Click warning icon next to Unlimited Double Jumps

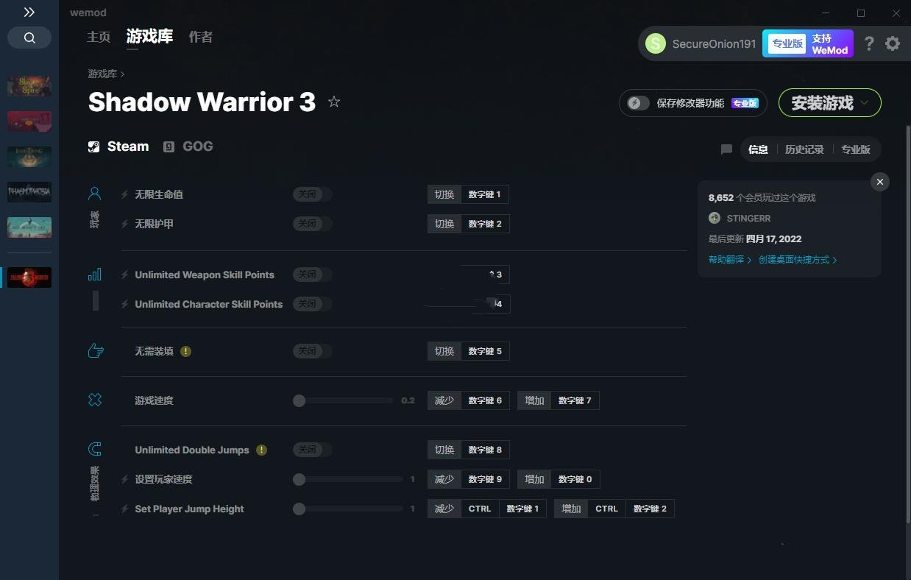[x=261, y=450]
